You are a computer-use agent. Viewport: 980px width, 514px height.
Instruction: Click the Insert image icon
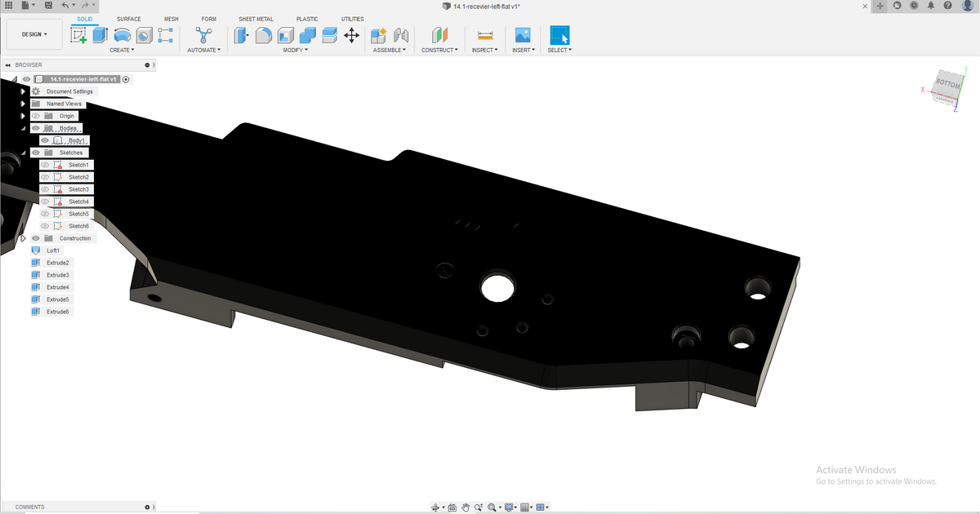click(x=523, y=35)
